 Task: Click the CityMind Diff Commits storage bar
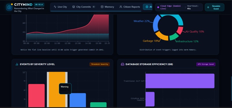[x=150, y=99]
